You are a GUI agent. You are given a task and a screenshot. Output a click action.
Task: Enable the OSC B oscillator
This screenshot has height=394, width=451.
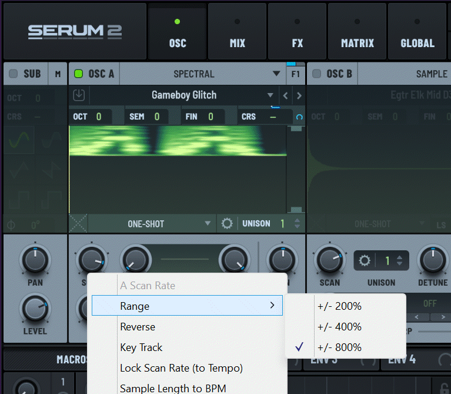point(317,74)
